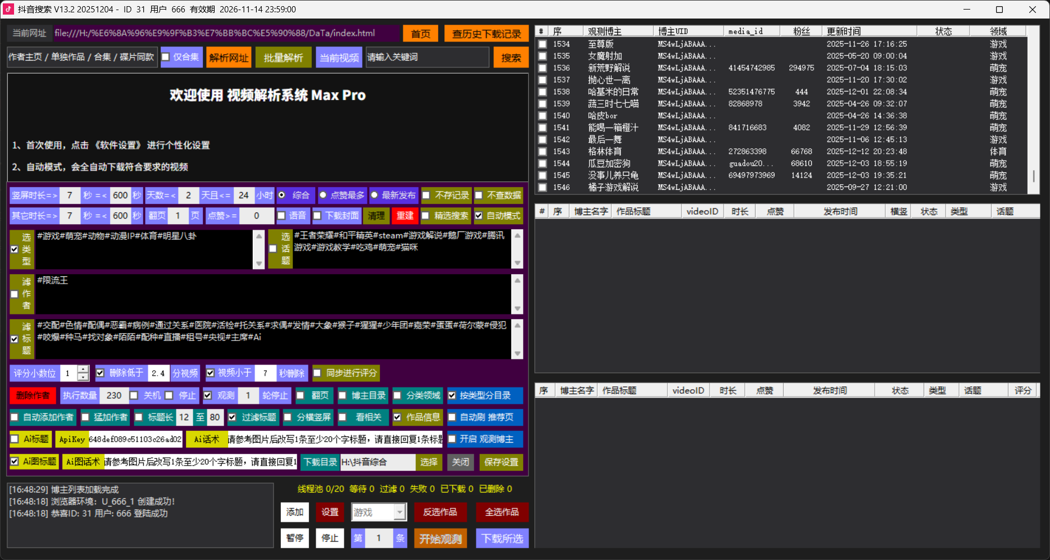1050x560 pixels.
Task: Select the 点赞最多 radio option
Action: click(x=323, y=195)
